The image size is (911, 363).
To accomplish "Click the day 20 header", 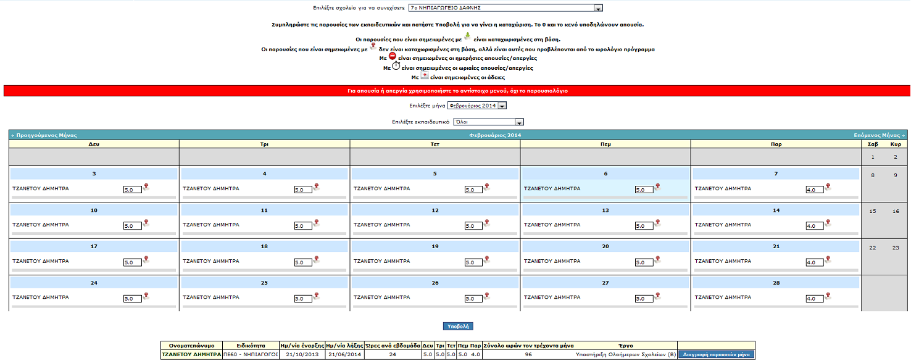I will tap(605, 246).
